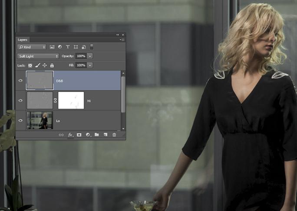Hide the D&B layer

click(20, 81)
